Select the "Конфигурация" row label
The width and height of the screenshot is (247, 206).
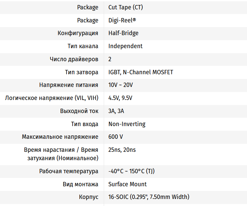click(x=78, y=33)
